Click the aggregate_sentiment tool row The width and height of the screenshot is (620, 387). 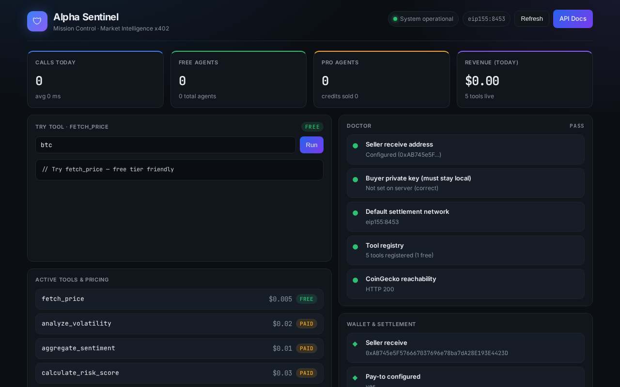coord(179,348)
